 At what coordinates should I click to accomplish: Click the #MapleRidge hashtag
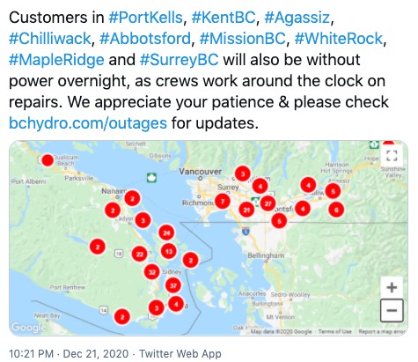[56, 60]
